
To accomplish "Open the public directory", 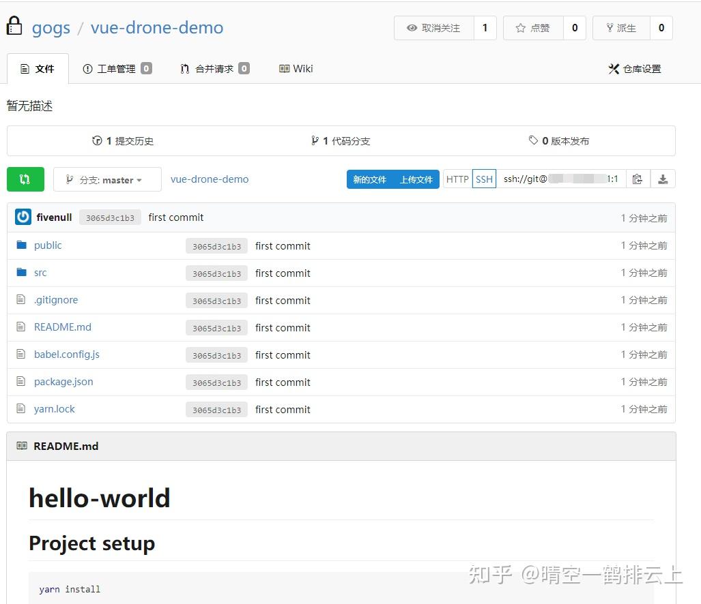I will (x=48, y=245).
